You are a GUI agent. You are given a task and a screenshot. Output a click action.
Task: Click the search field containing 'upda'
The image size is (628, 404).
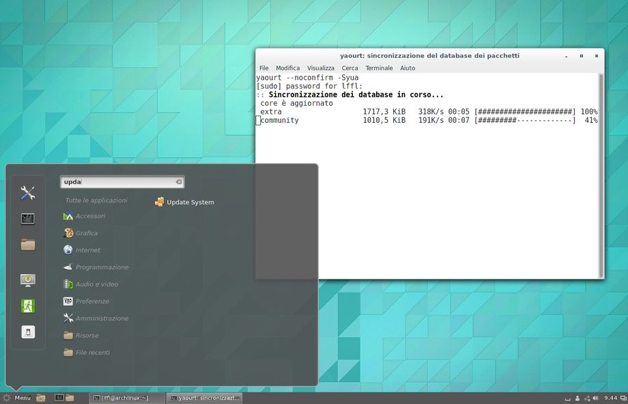click(116, 182)
